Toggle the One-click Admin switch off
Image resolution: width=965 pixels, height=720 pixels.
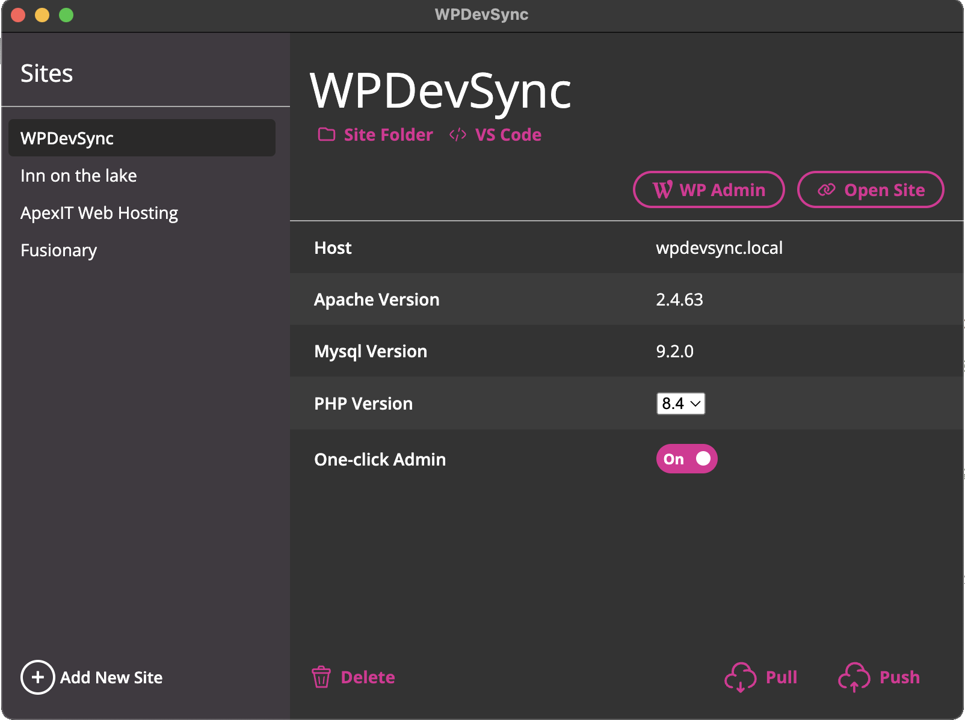coord(686,459)
